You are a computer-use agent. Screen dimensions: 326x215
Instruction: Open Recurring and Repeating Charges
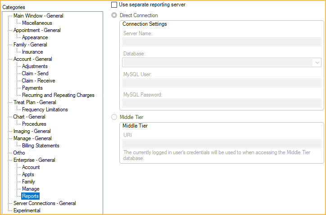coord(58,95)
